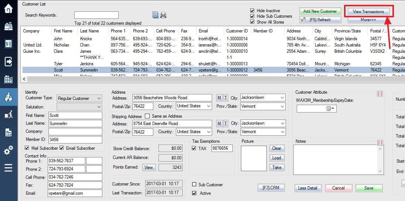Click the Search Keywords input field
405x201 pixels.
tap(96, 15)
